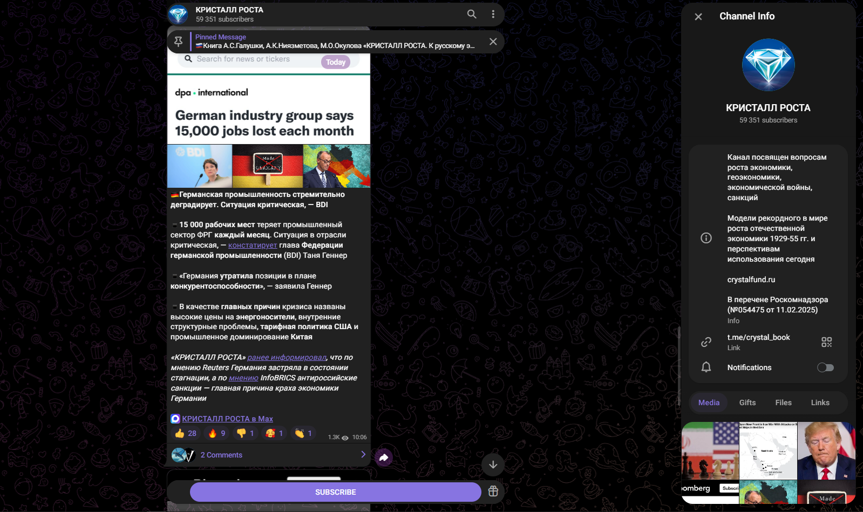The width and height of the screenshot is (863, 512).
Task: Show the QR code for the channel link
Action: (826, 342)
